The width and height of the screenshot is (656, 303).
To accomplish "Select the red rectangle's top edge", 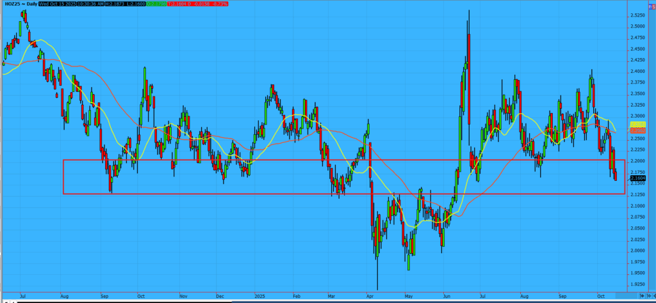I will (x=320, y=160).
